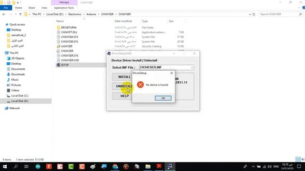Select the CH341S98.SYS file
Viewport: 305px width, 171px height.
69,41
